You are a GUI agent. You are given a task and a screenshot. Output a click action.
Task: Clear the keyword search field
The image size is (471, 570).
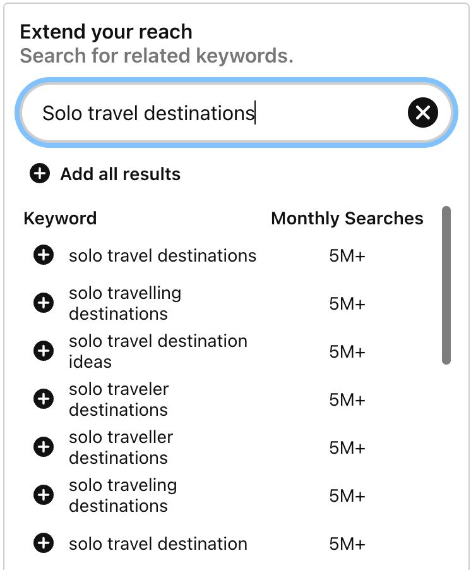pyautogui.click(x=423, y=112)
